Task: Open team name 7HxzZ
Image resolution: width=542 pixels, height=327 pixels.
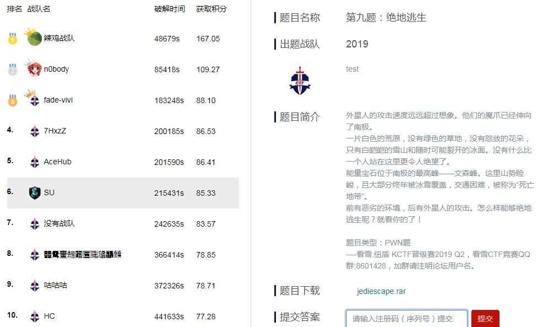Action: pyautogui.click(x=55, y=131)
